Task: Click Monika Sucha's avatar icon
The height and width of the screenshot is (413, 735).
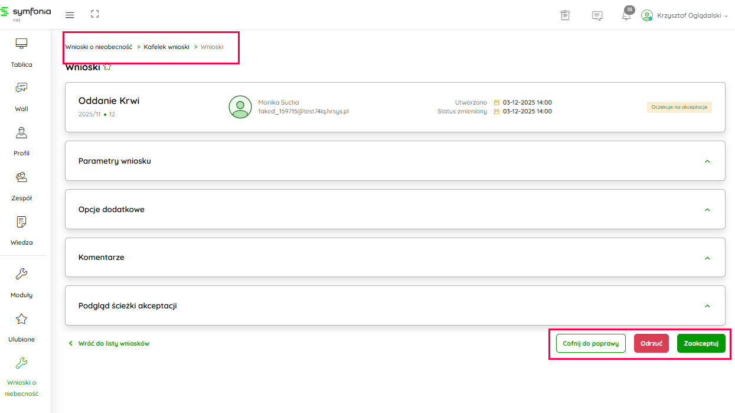Action: (239, 107)
